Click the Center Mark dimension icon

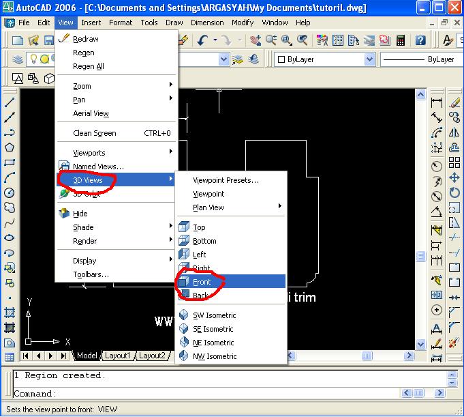tap(437, 310)
